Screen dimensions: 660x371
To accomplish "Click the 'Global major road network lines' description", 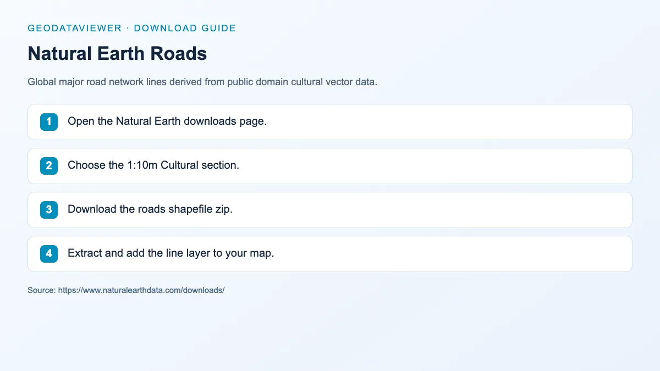I will [x=202, y=82].
